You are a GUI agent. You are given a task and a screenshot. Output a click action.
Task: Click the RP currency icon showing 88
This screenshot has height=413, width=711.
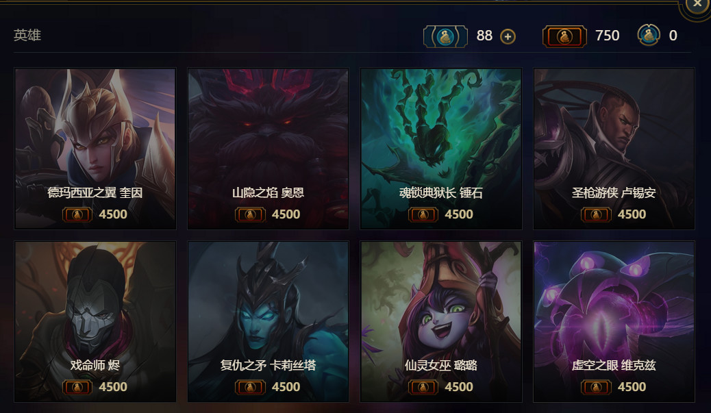pyautogui.click(x=445, y=36)
